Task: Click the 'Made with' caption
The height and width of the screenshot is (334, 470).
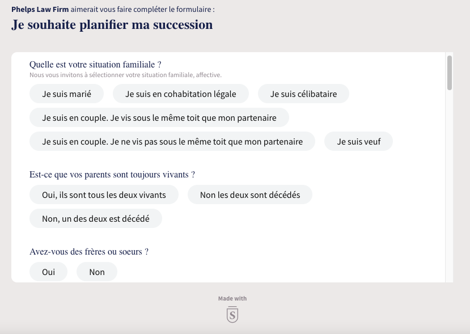Action: [232, 298]
